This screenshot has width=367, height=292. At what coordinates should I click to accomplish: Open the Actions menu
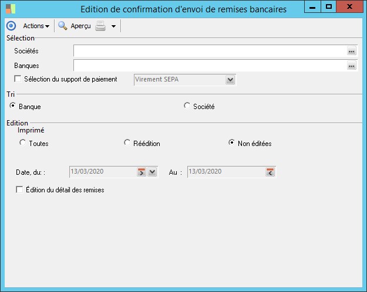click(x=36, y=26)
